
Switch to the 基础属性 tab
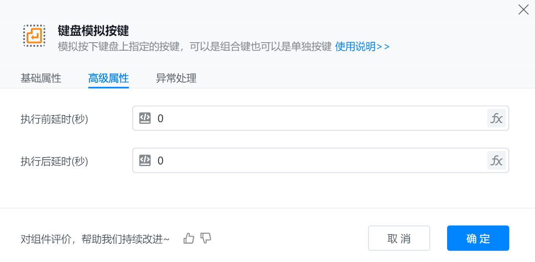click(x=41, y=78)
